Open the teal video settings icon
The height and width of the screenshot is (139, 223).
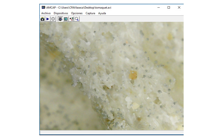click(x=66, y=19)
